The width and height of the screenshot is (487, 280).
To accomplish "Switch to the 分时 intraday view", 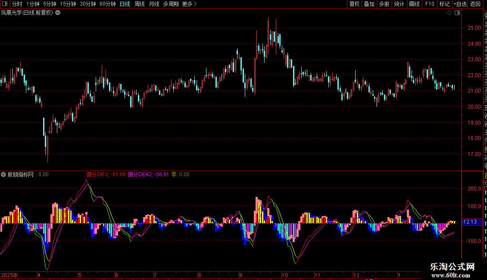I will click(x=17, y=4).
